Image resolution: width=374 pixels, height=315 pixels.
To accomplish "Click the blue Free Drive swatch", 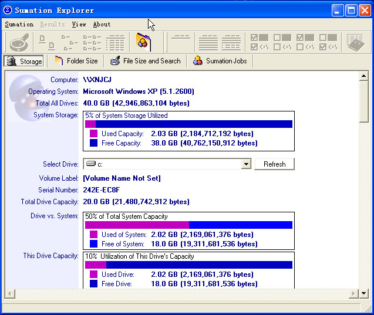I will click(93, 283).
